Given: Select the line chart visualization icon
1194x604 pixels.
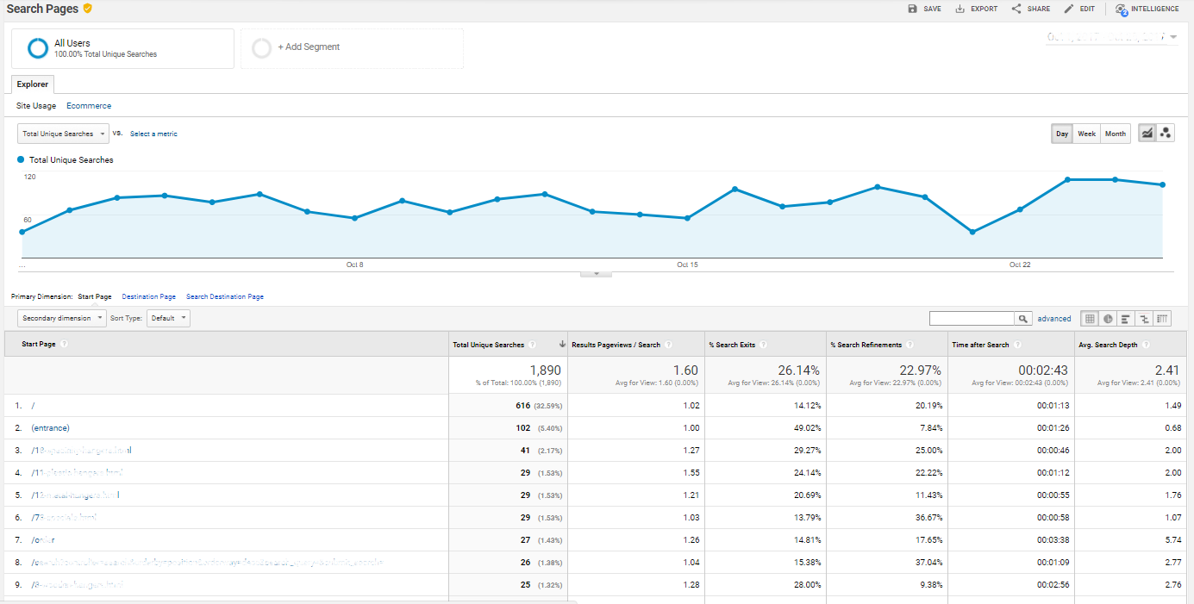Looking at the screenshot, I should pyautogui.click(x=1147, y=133).
